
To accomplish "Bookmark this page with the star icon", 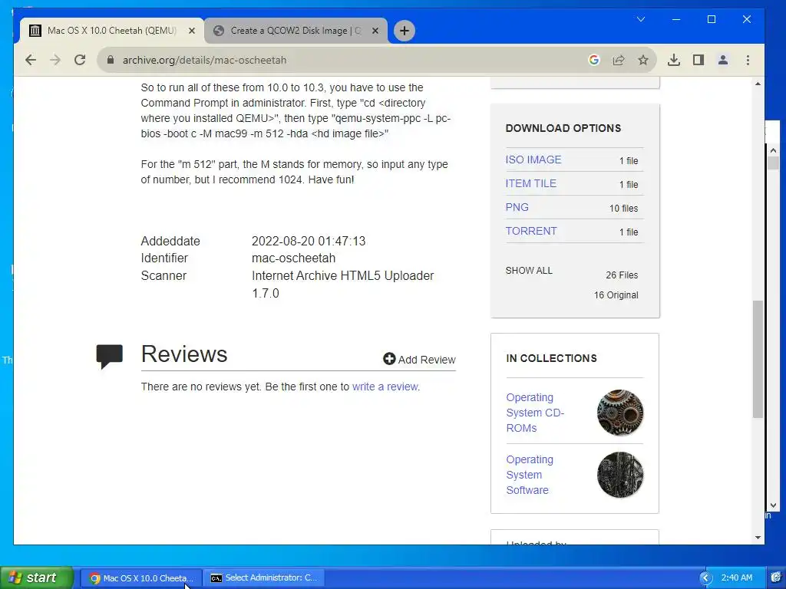I will click(x=643, y=60).
